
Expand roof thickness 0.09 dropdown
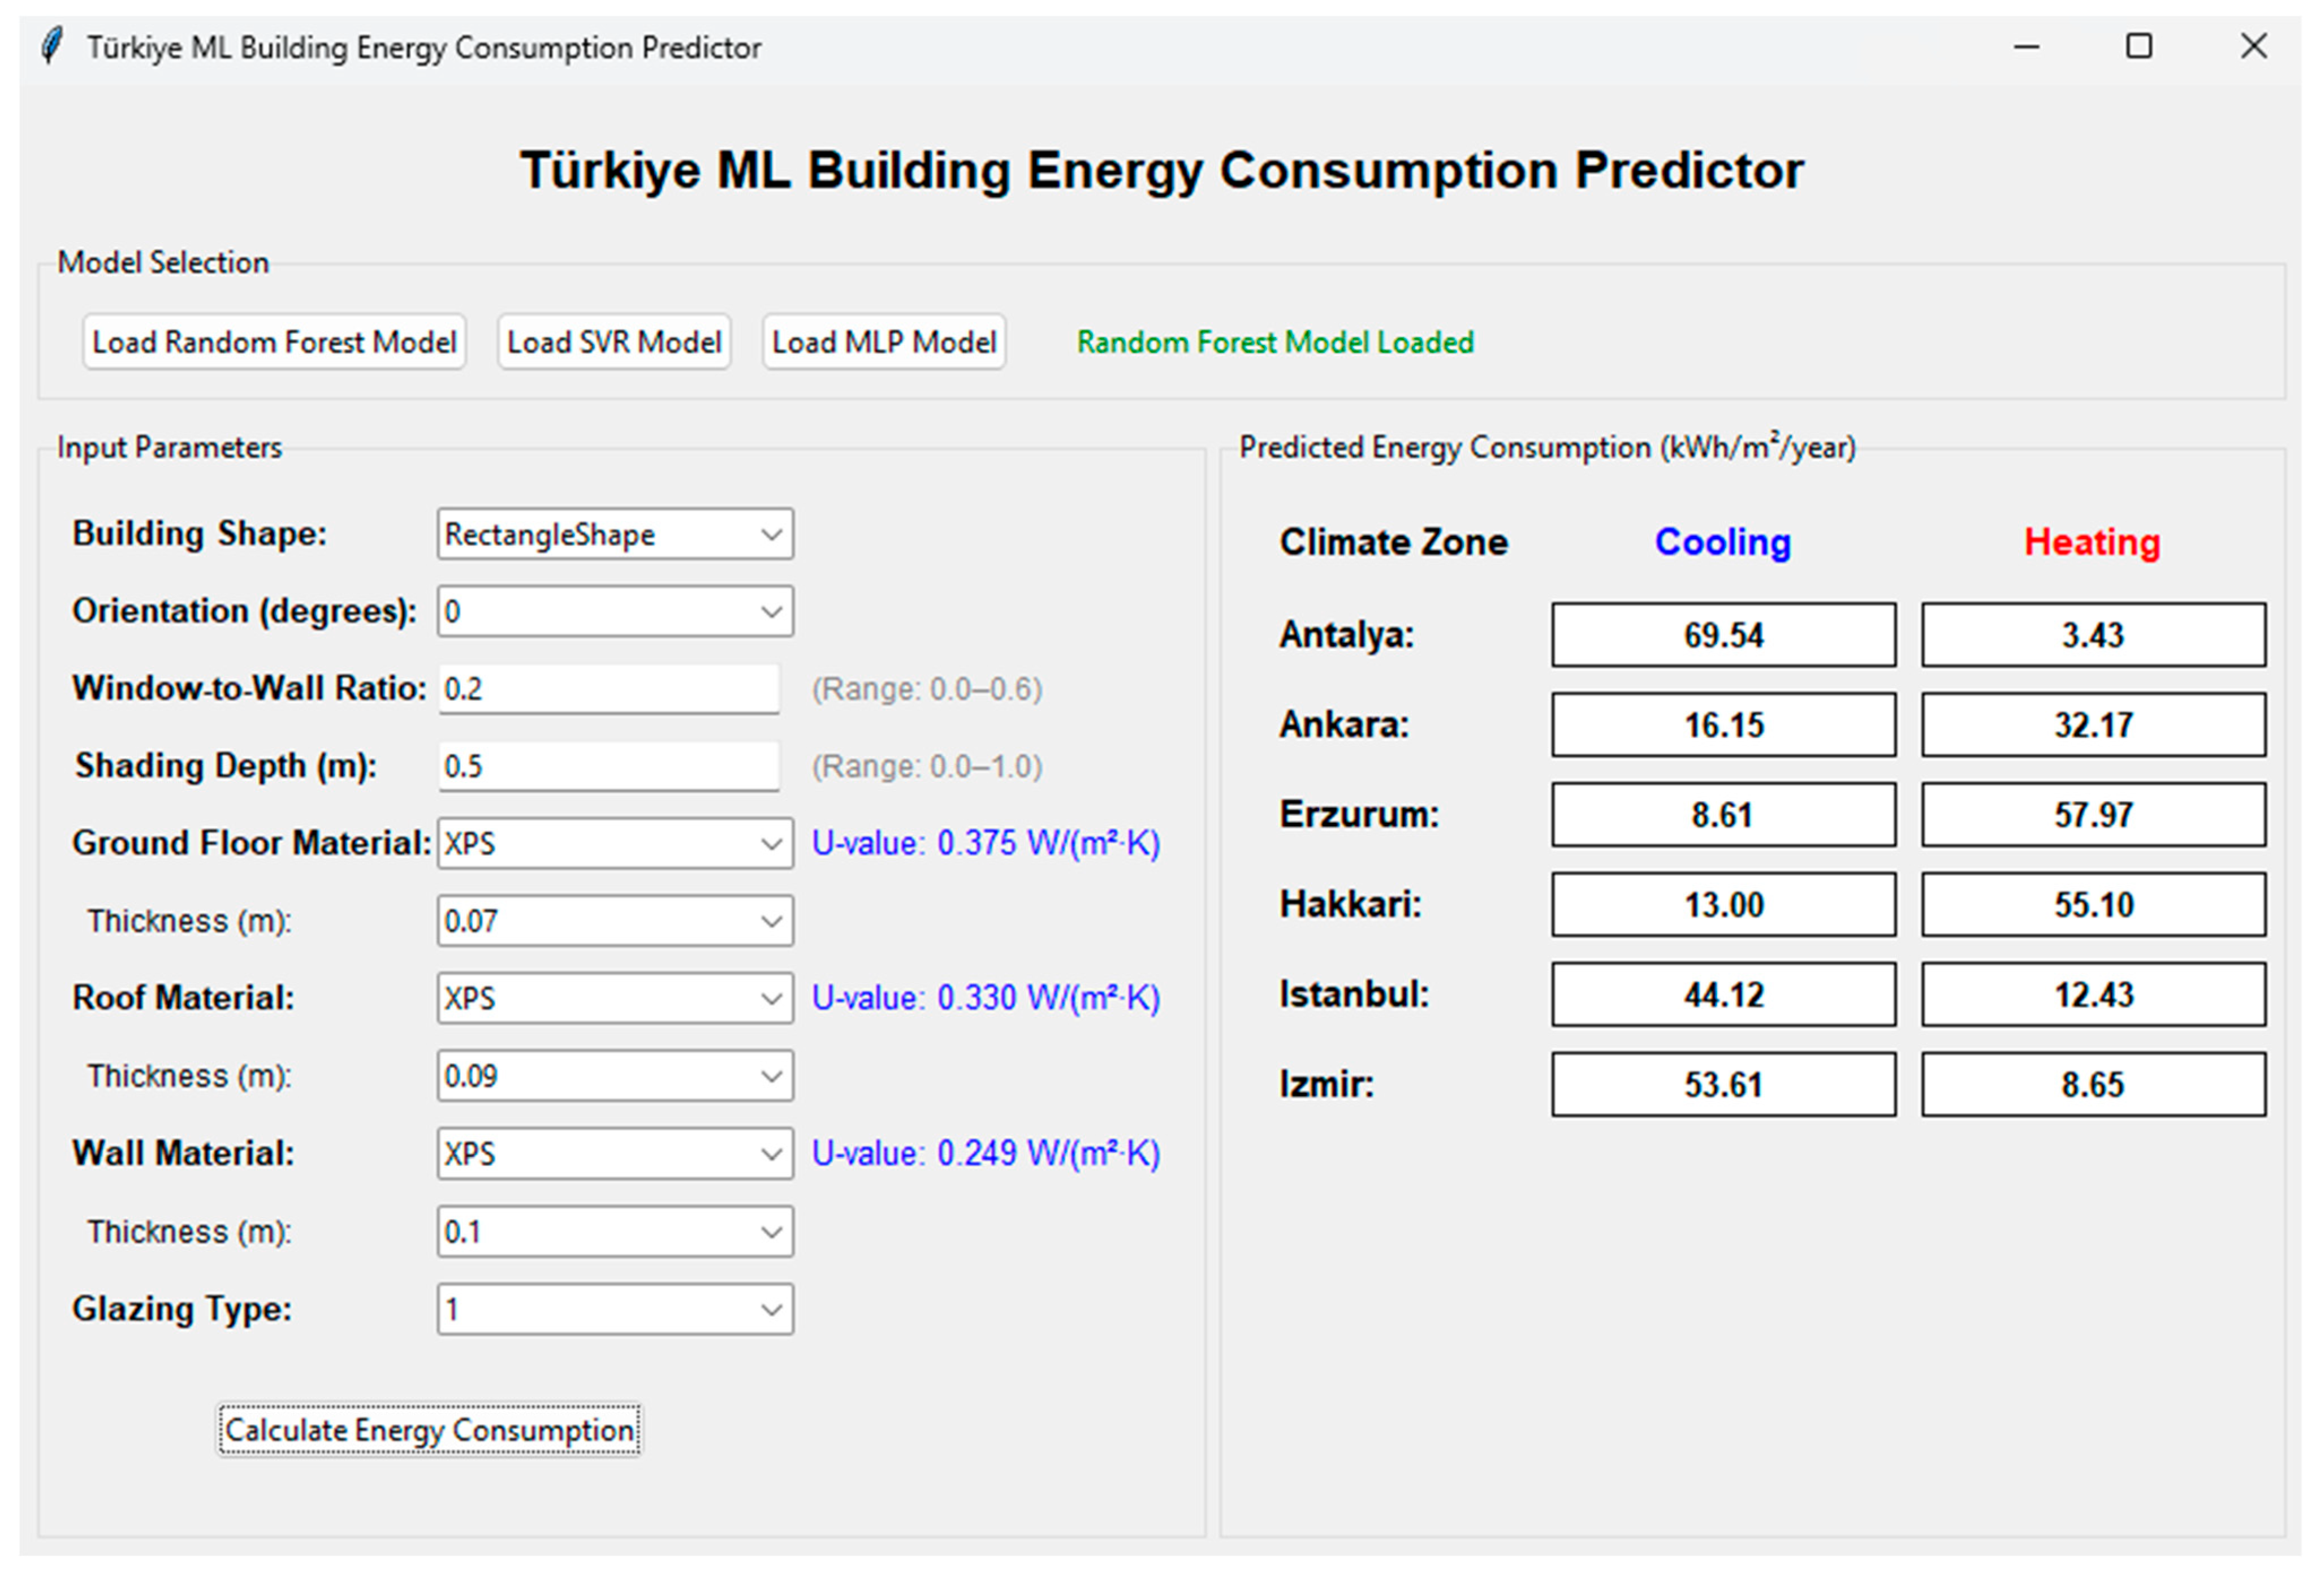770,1075
